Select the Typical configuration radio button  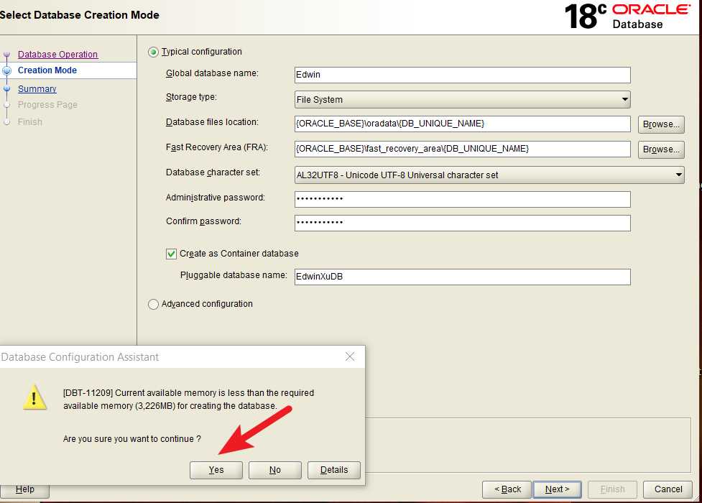coord(153,52)
